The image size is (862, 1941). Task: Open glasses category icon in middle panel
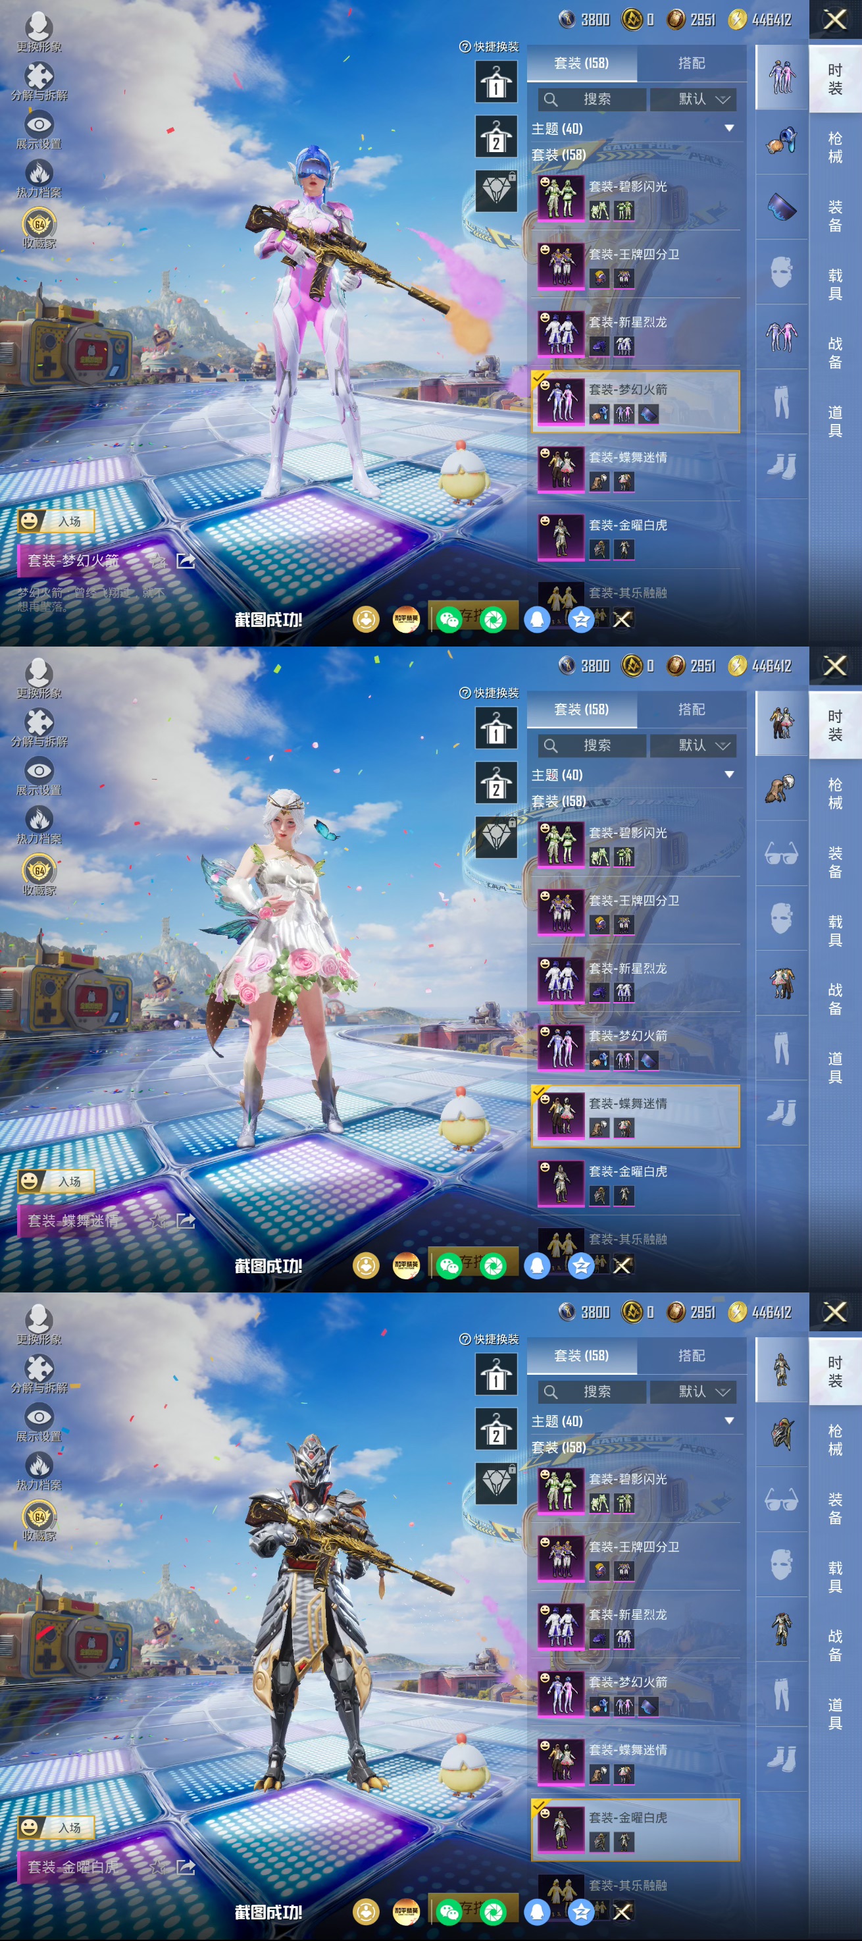pos(782,854)
